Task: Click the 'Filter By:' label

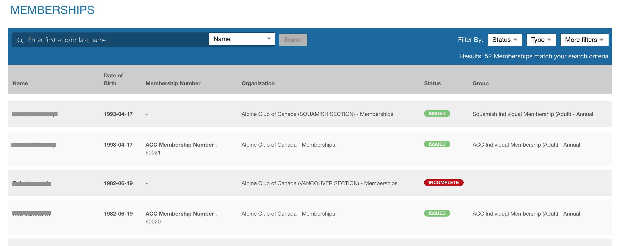Action: click(x=470, y=40)
